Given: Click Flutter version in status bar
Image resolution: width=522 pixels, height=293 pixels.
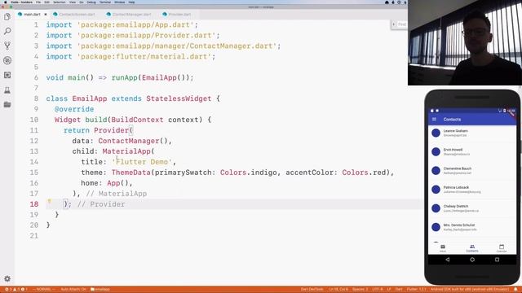Looking at the screenshot, I should point(416,290).
